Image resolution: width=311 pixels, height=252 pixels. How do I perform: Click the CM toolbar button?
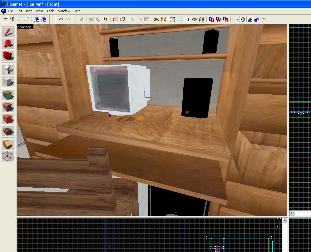pos(264,19)
